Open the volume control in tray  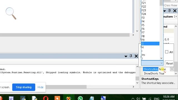138,99
